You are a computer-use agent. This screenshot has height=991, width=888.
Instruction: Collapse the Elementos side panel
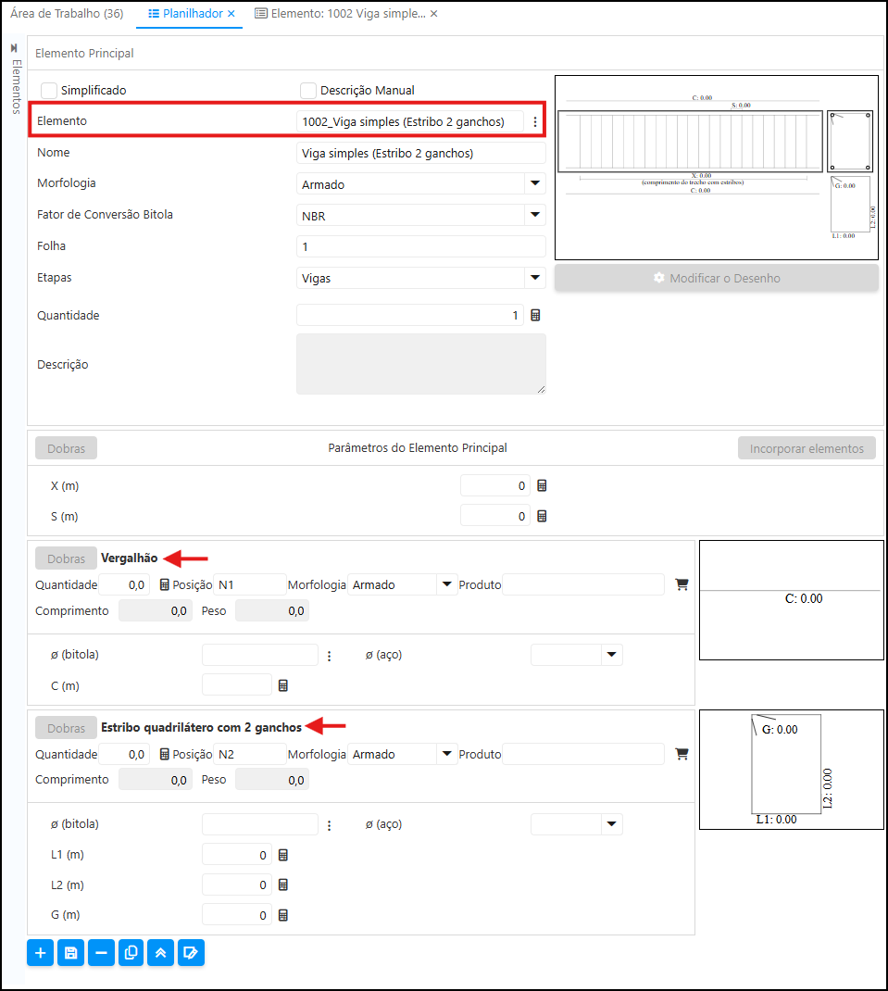(14, 47)
